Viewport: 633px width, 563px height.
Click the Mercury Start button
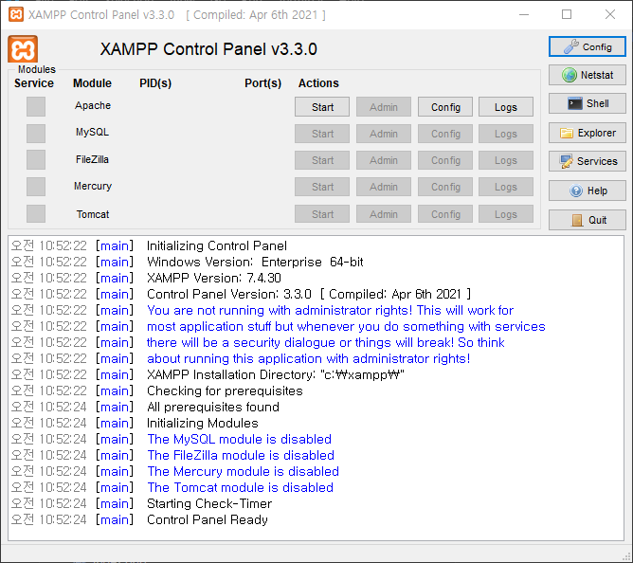pyautogui.click(x=322, y=187)
